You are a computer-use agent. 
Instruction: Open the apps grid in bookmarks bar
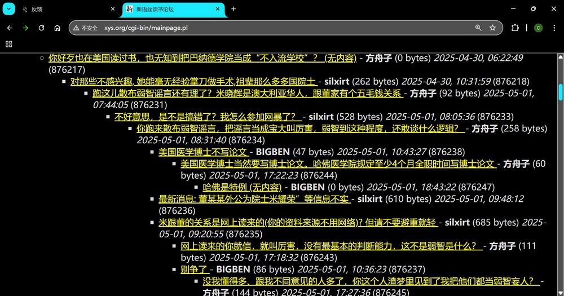[x=9, y=44]
